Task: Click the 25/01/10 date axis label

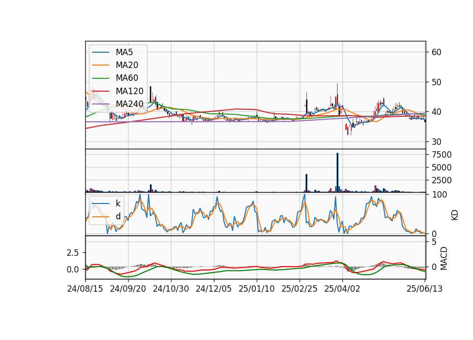Action: (x=256, y=289)
